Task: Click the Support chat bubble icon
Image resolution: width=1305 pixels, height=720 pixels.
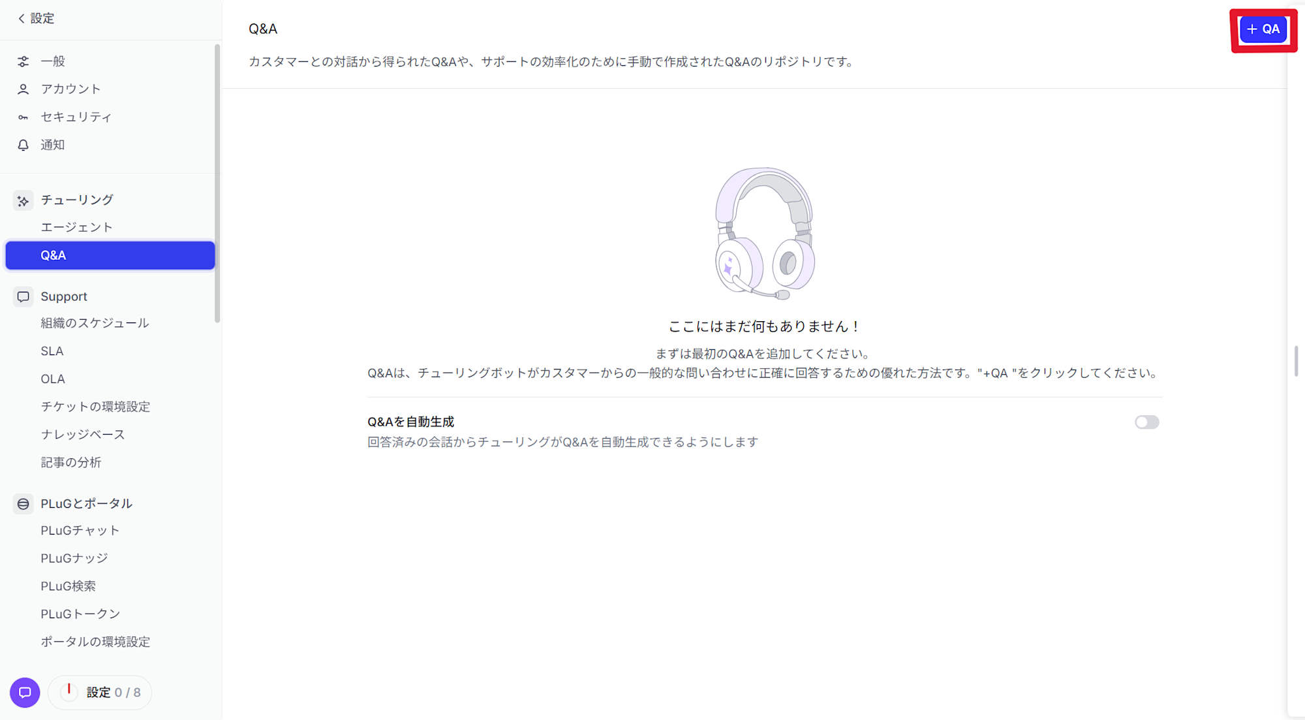Action: pyautogui.click(x=23, y=296)
